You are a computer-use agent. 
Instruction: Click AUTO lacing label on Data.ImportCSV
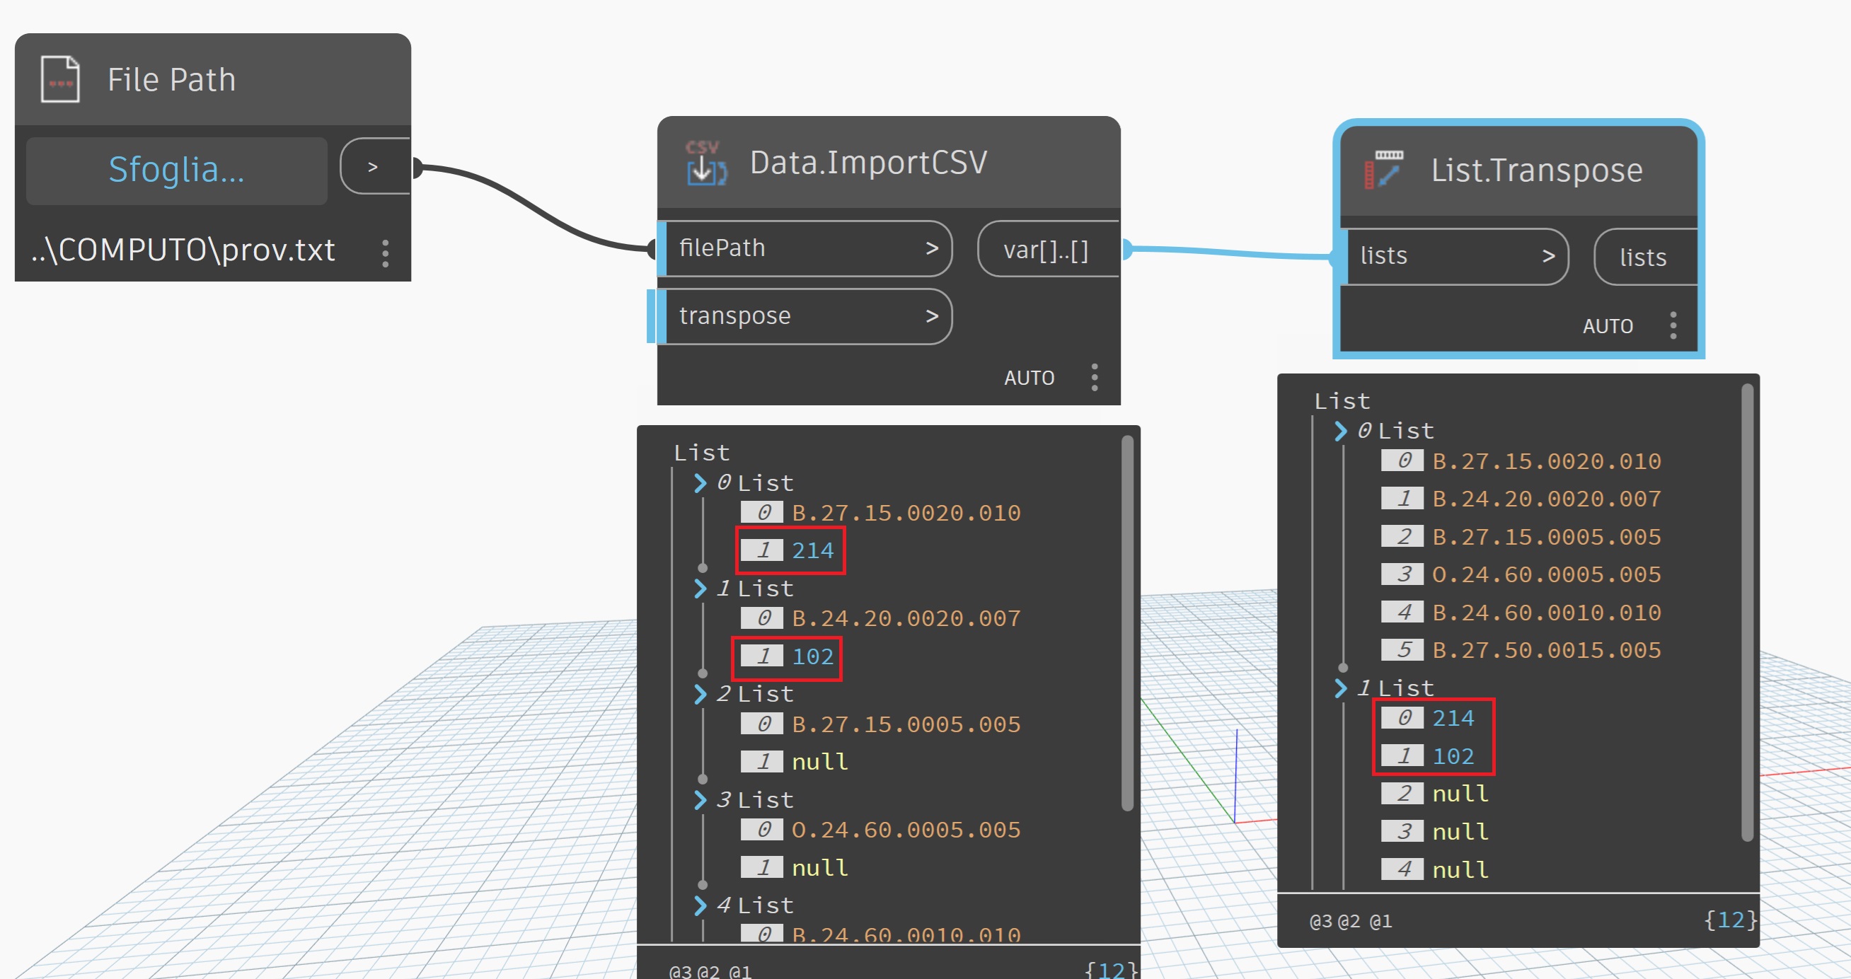pos(1028,378)
